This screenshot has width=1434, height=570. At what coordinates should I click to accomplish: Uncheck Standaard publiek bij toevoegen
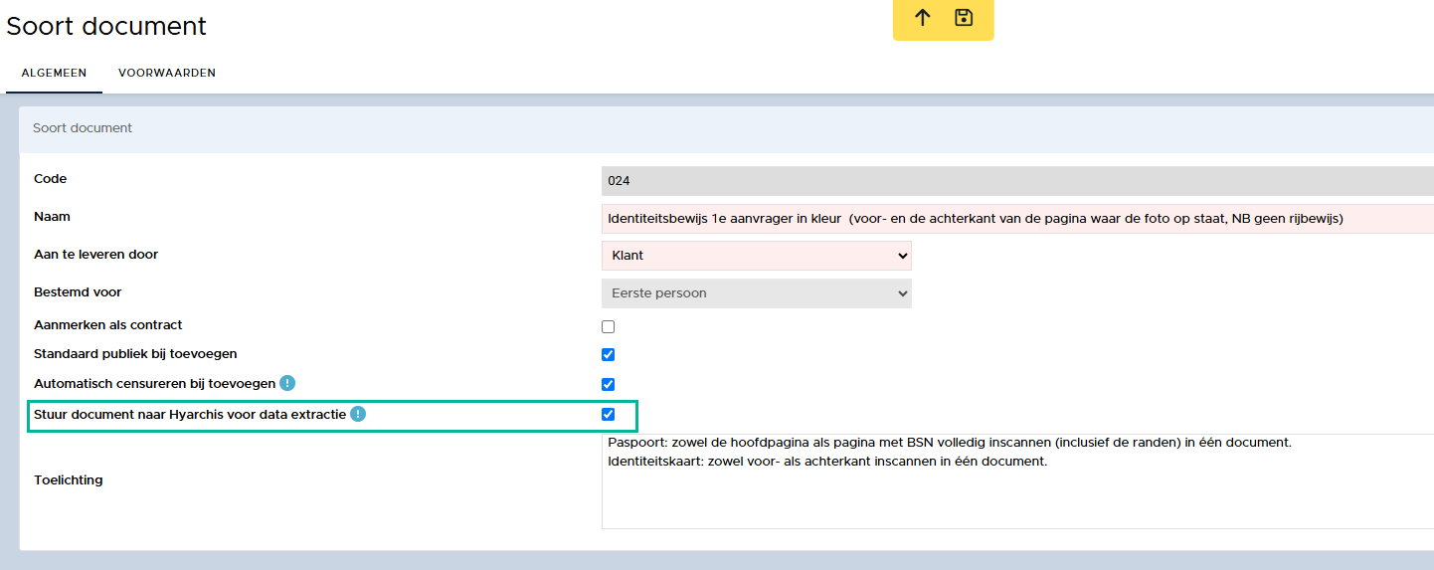(609, 354)
